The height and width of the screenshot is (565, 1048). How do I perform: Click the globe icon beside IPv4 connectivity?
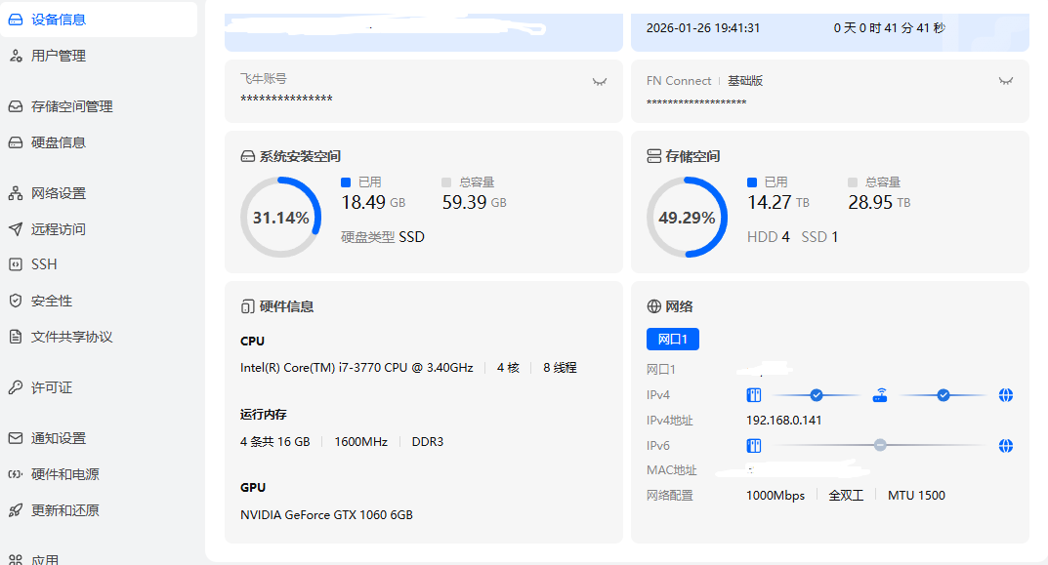[x=1005, y=394]
